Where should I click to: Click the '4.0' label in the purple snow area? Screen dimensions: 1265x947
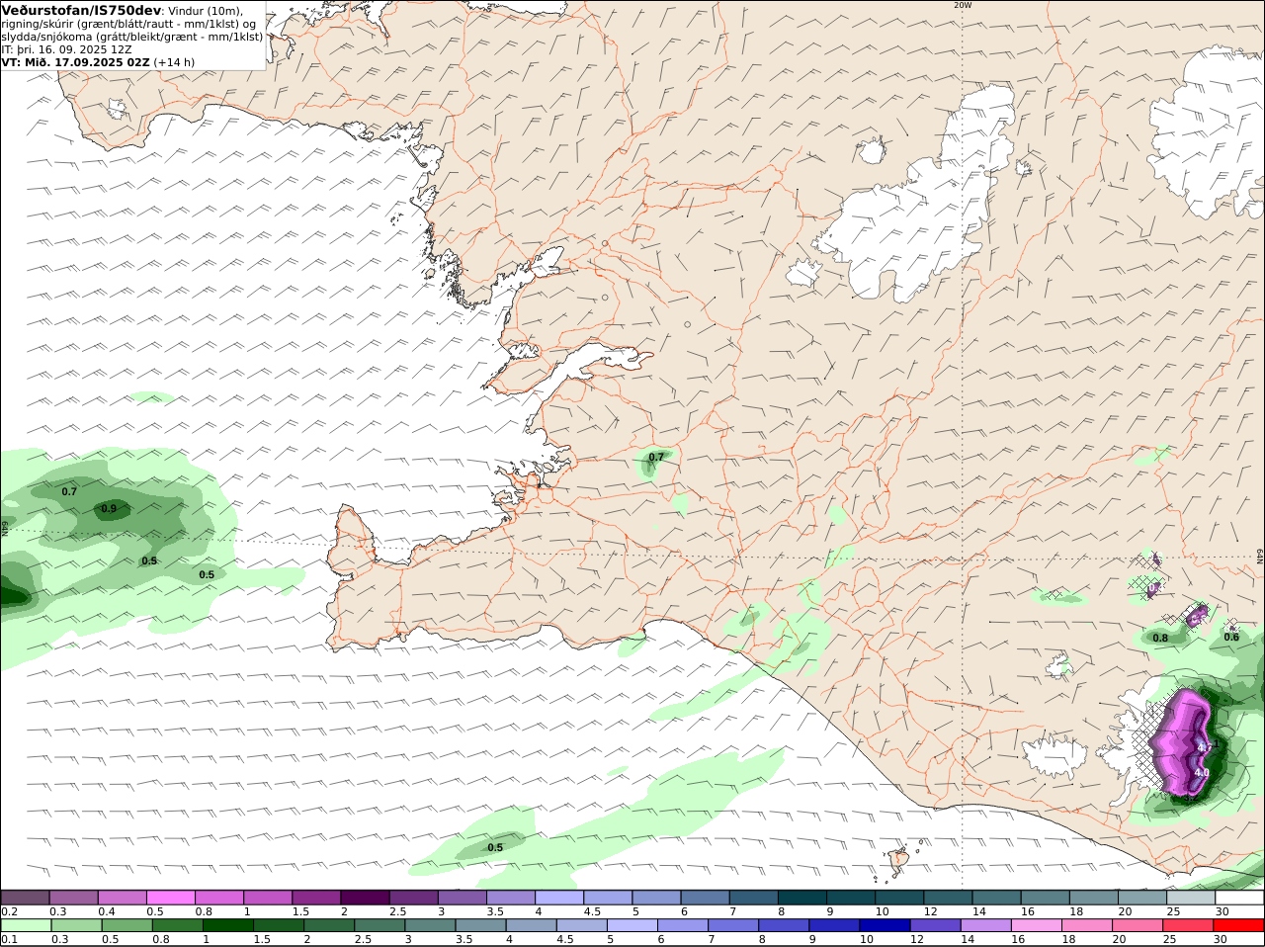tap(1202, 773)
